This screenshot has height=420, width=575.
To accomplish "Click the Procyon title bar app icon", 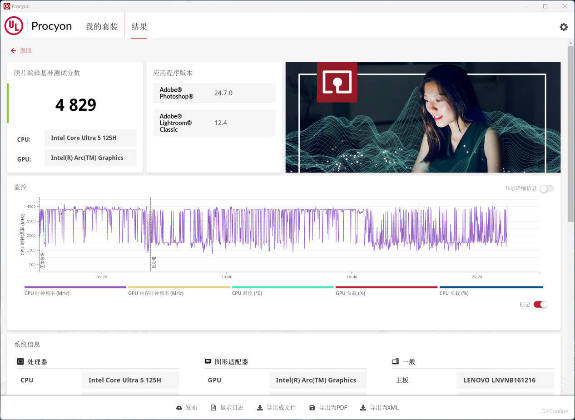I will coord(7,6).
